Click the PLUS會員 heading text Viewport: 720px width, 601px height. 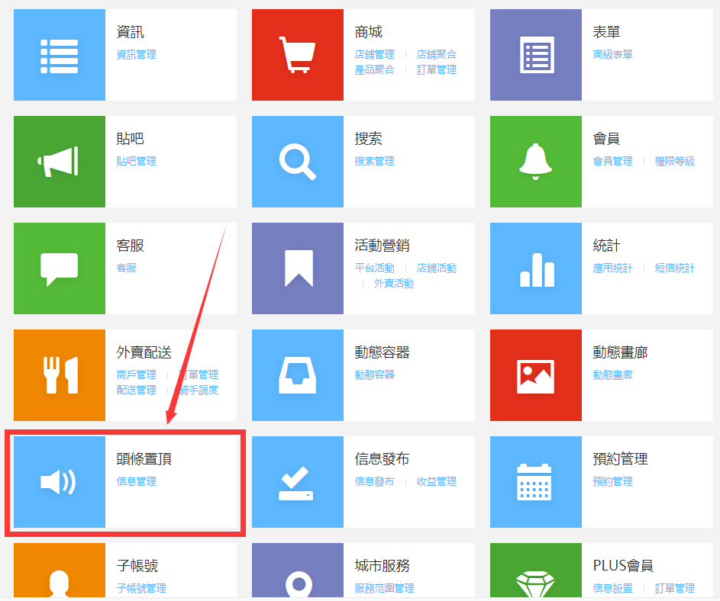tap(623, 566)
